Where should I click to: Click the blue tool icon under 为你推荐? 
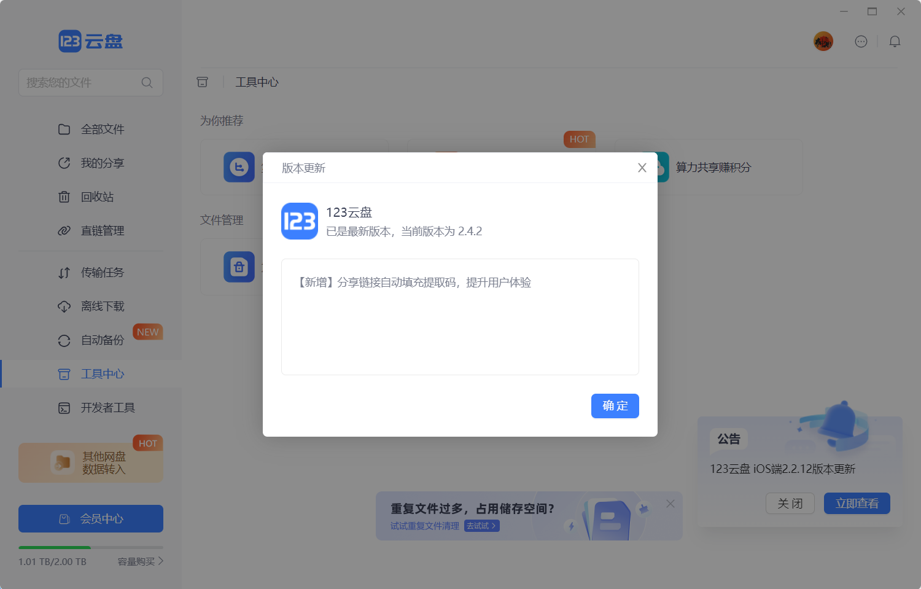coord(239,167)
